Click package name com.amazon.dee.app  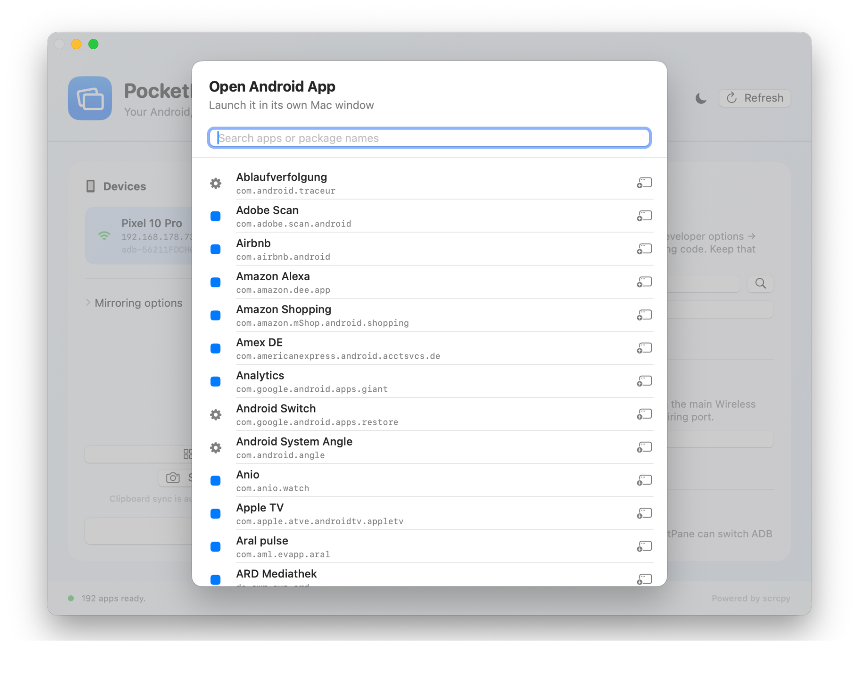pos(283,290)
